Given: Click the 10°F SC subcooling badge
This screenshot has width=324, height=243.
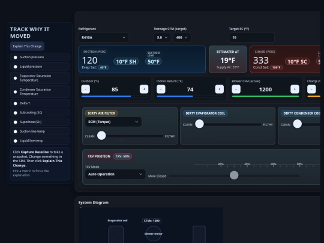Looking at the screenshot, I should point(297,62).
